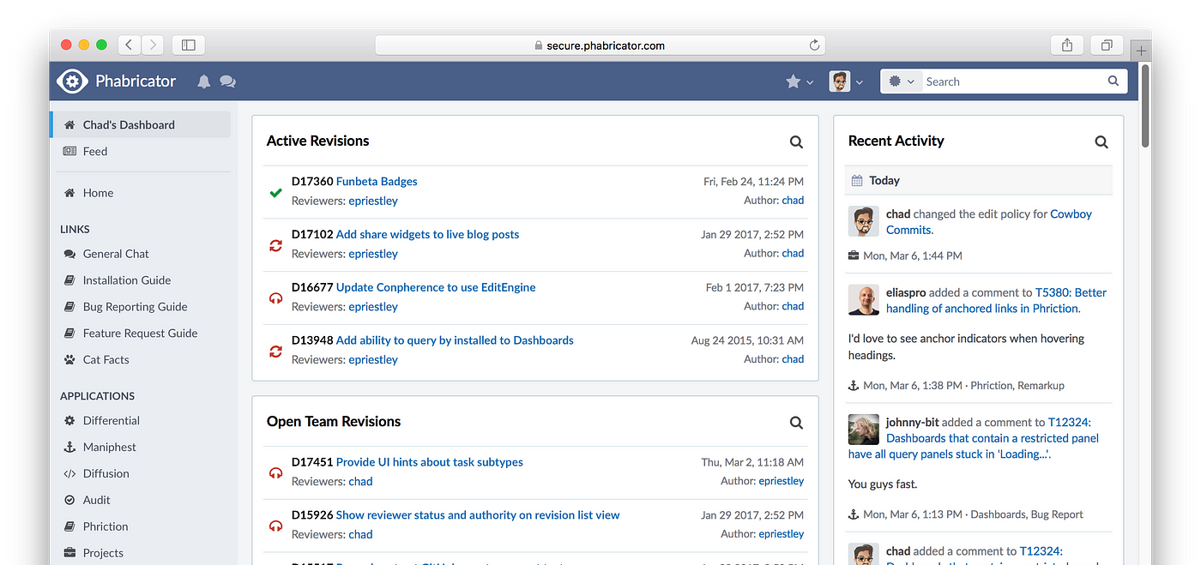The height and width of the screenshot is (565, 1201).
Task: Click the Phabricator logo
Action: pyautogui.click(x=72, y=81)
